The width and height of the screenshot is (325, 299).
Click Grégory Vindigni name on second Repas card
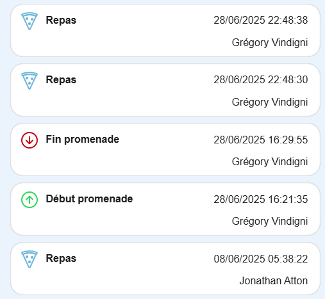270,102
